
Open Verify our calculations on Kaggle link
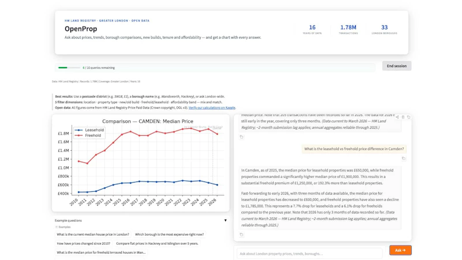(x=212, y=107)
